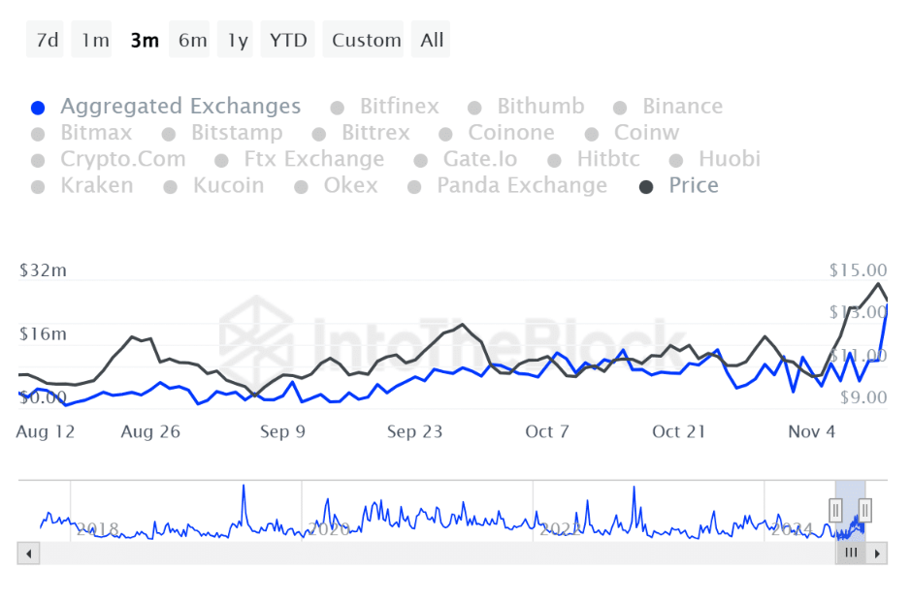Click the navigator scrollbar right arrow
The width and height of the screenshot is (911, 601).
[x=877, y=554]
